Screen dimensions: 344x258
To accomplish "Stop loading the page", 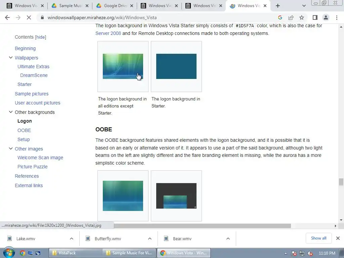I will pyautogui.click(x=29, y=17).
